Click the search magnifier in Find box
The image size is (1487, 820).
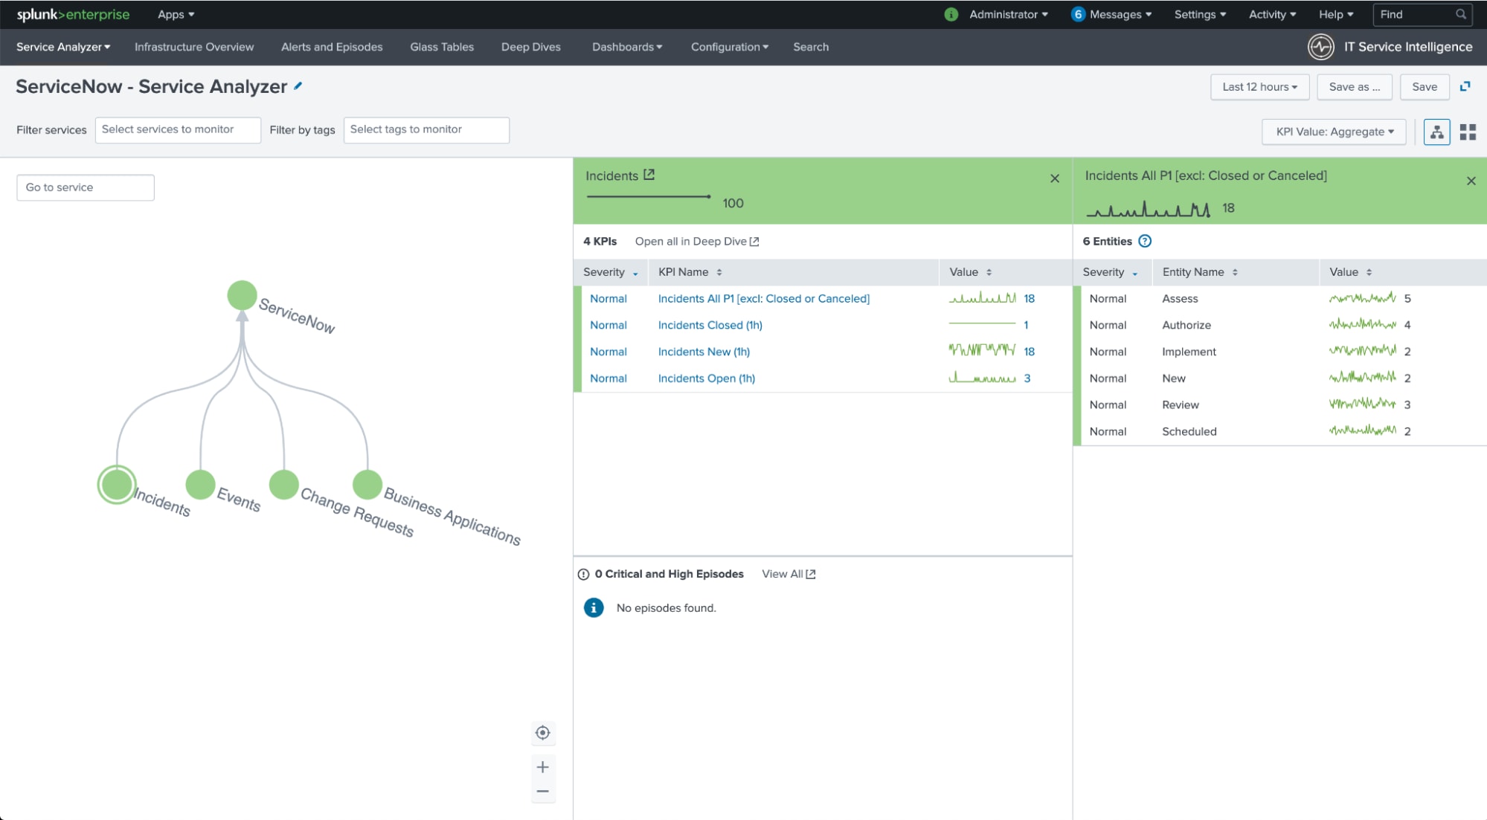(x=1460, y=14)
